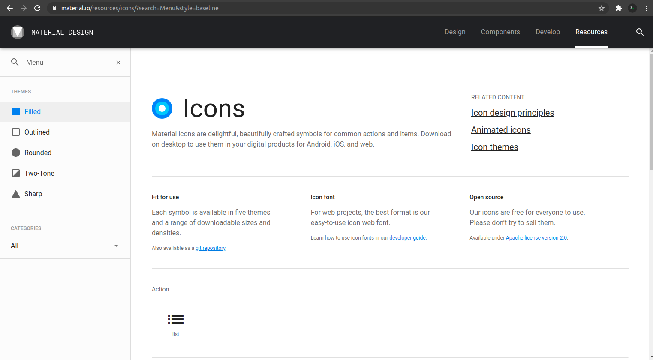Click the Rounded theme circle icon
This screenshot has height=360, width=653.
pyautogui.click(x=16, y=153)
